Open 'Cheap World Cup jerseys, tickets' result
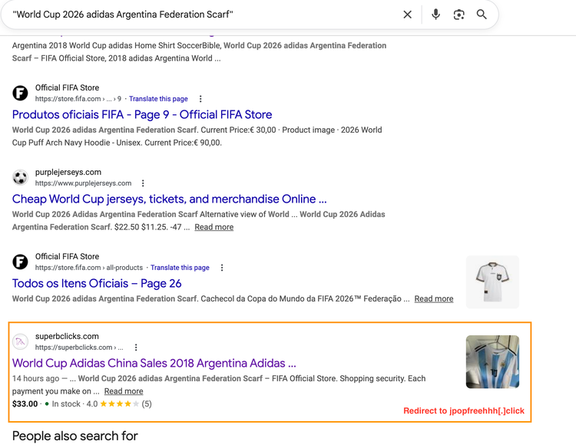This screenshot has width=576, height=448. tap(170, 199)
